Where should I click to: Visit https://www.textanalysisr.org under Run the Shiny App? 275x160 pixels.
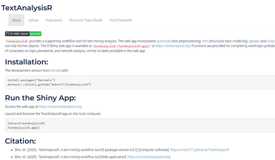pyautogui.click(x=60, y=107)
